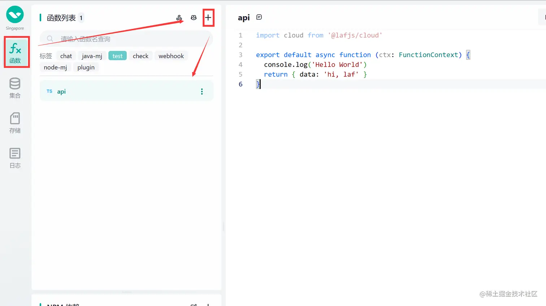Open the webhook-shaped icon in the function list header
The width and height of the screenshot is (546, 306).
(179, 18)
